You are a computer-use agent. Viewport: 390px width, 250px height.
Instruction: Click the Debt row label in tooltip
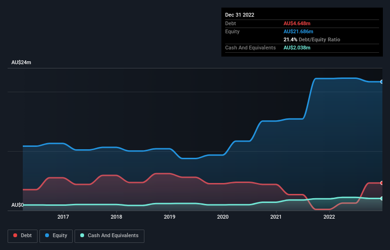(230, 23)
